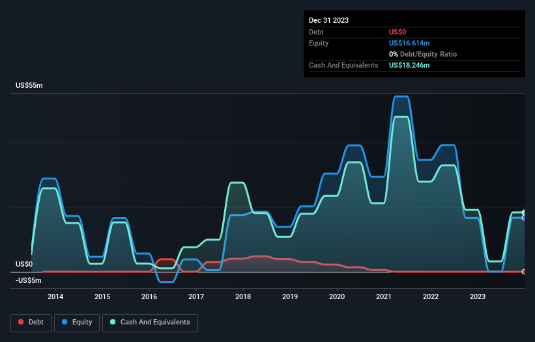535x342 pixels.
Task: Select the 2015 x-axis label
Action: click(102, 296)
